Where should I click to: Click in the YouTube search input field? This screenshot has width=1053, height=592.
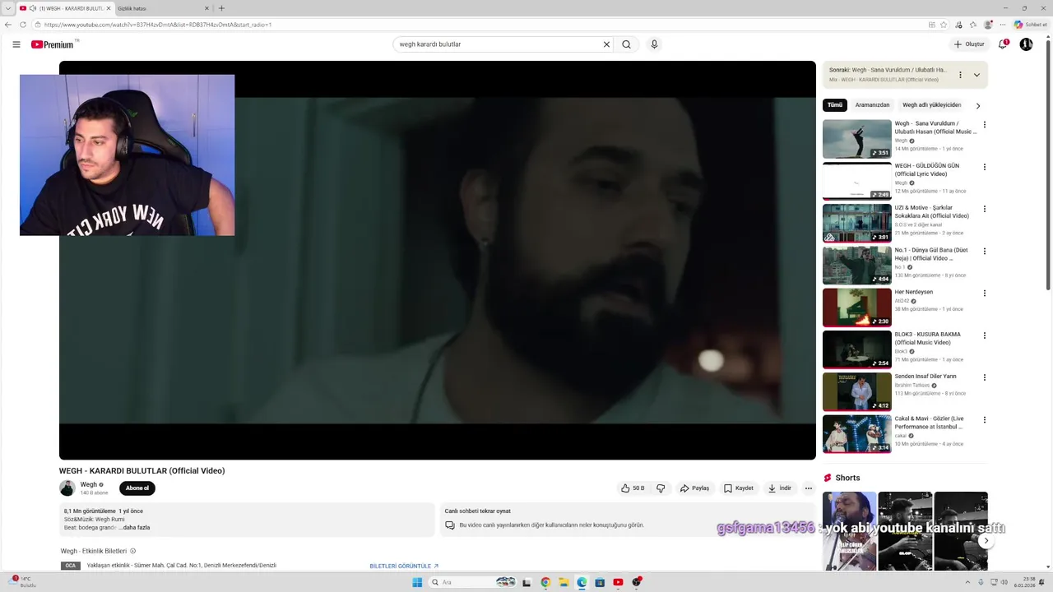pyautogui.click(x=498, y=44)
